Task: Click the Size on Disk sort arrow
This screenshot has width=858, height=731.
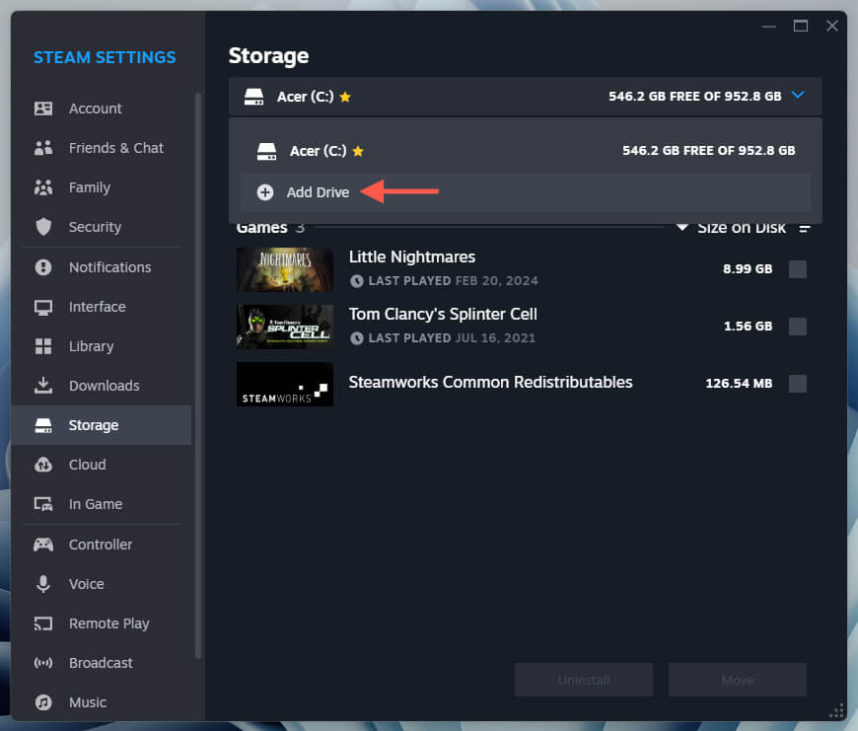Action: click(681, 227)
